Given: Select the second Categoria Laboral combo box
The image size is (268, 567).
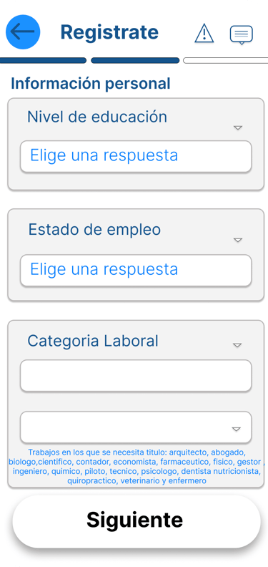Looking at the screenshot, I should [x=136, y=427].
